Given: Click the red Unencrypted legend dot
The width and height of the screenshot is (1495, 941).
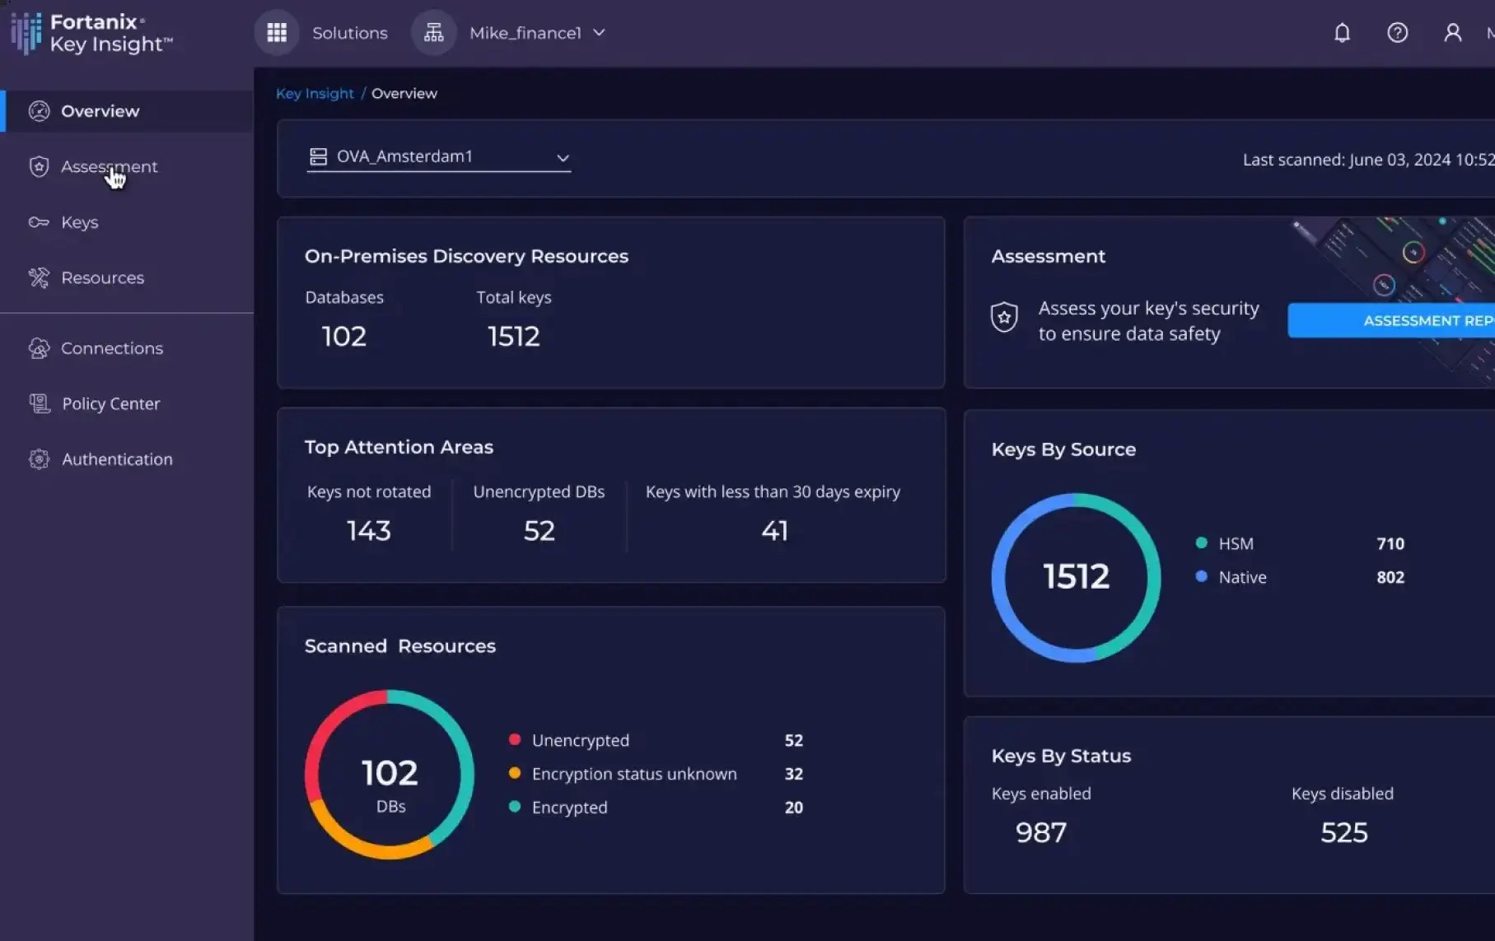Looking at the screenshot, I should click(x=515, y=740).
